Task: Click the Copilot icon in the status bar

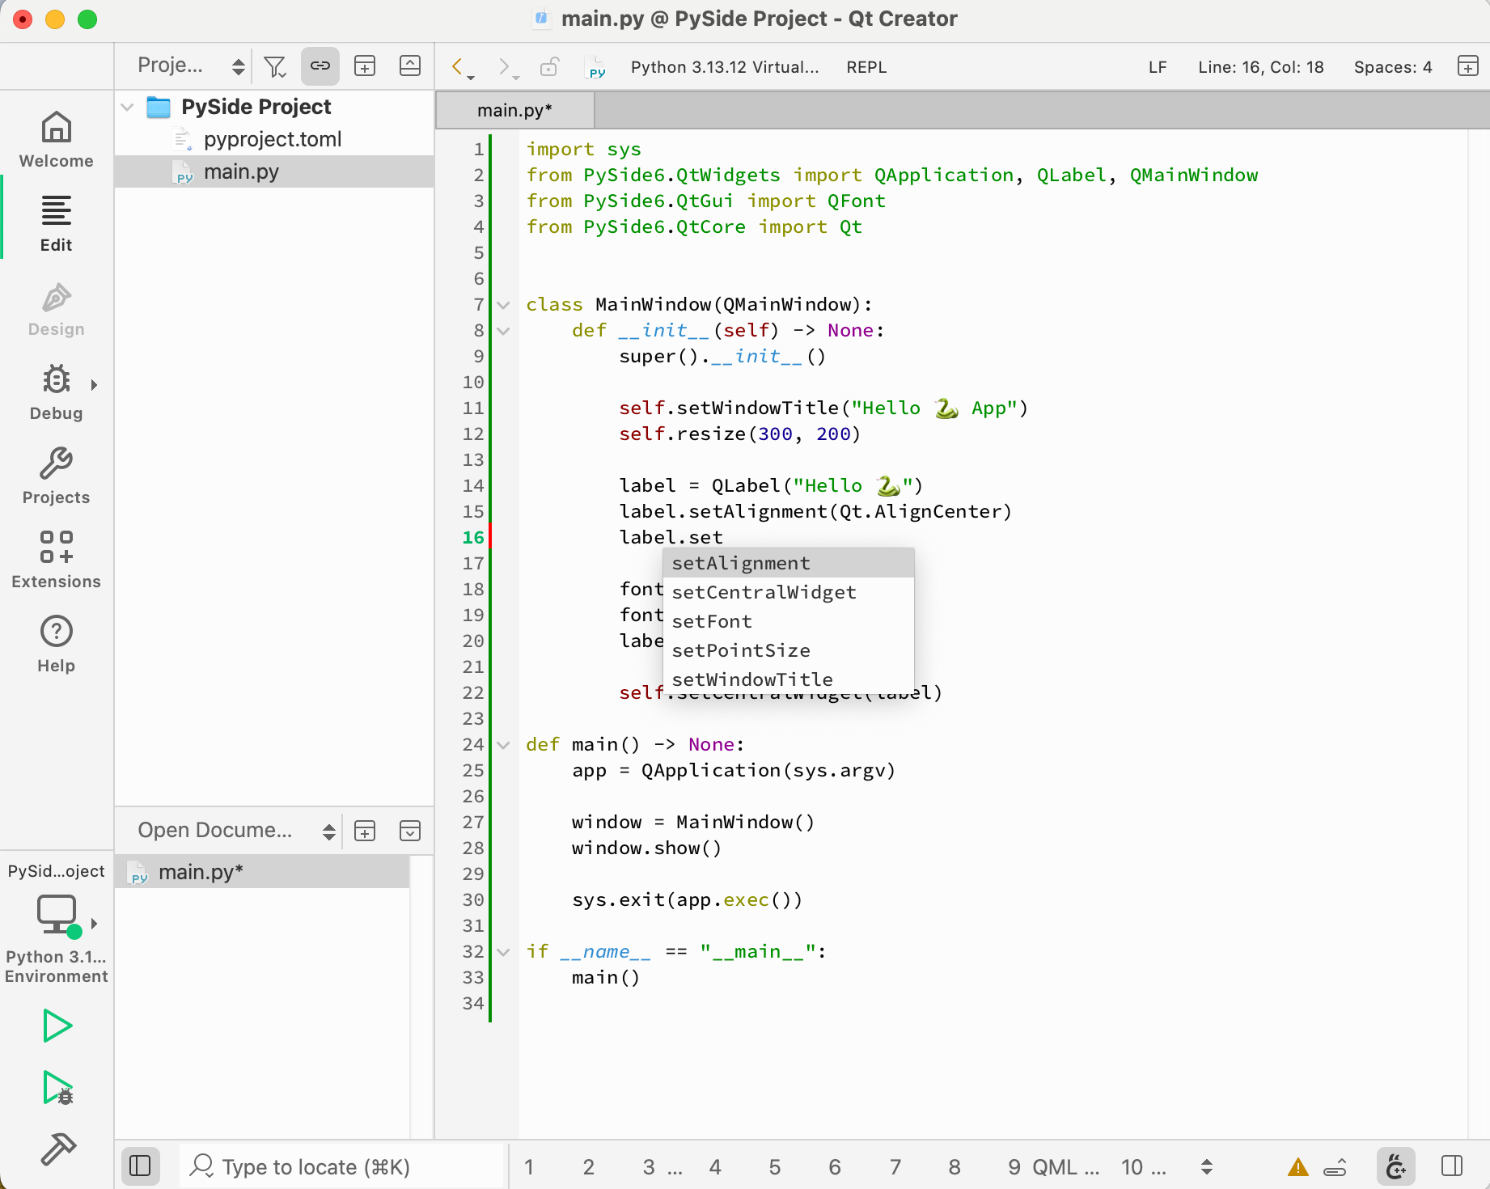Action: 1396,1166
